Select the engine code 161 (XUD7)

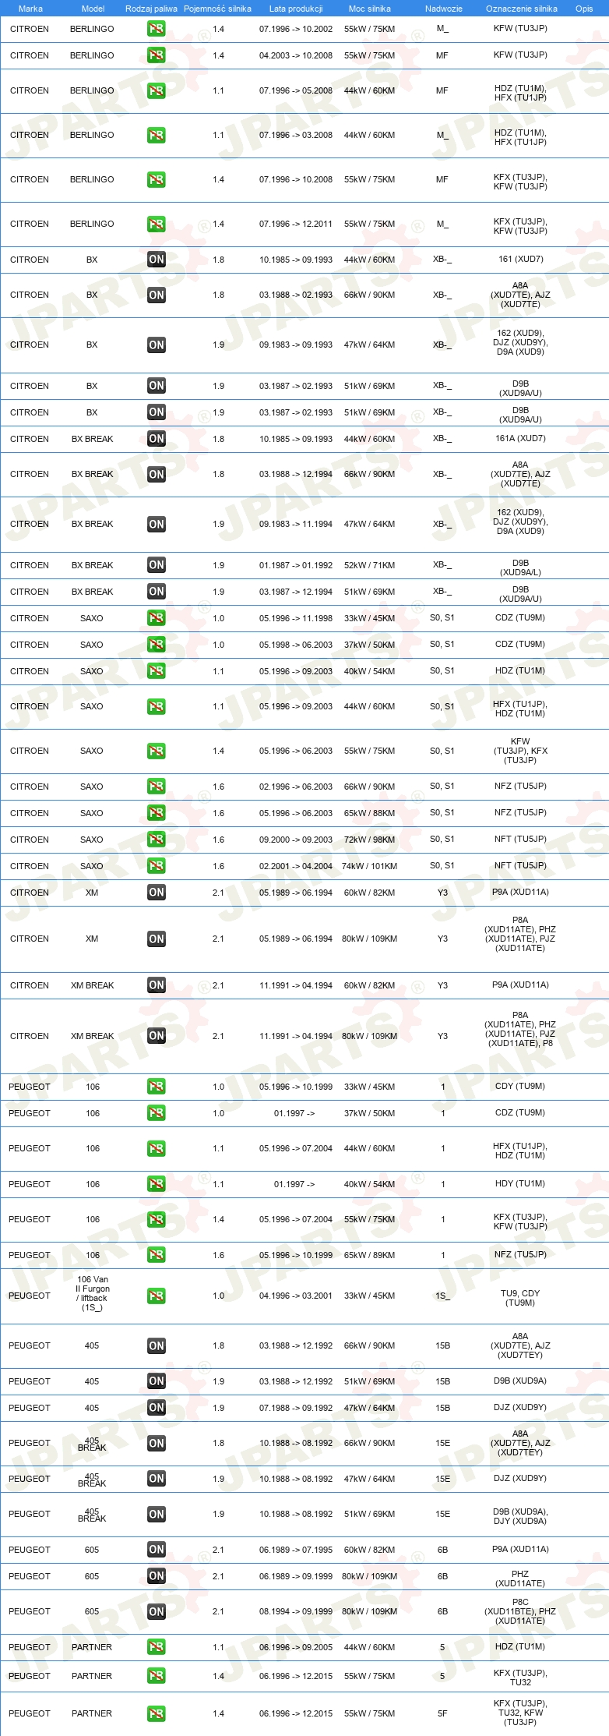[x=521, y=259]
